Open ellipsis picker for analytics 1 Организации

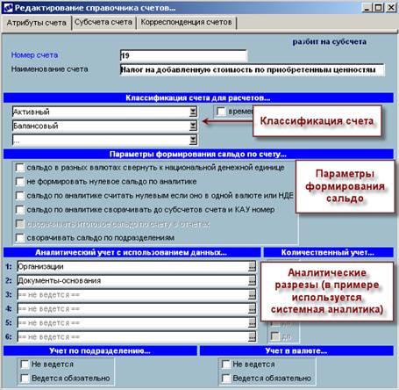pyautogui.click(x=252, y=266)
